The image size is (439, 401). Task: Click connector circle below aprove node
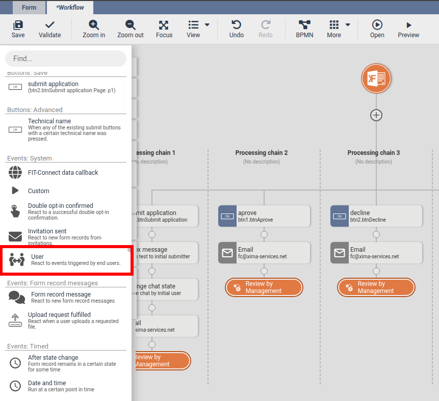point(264,234)
